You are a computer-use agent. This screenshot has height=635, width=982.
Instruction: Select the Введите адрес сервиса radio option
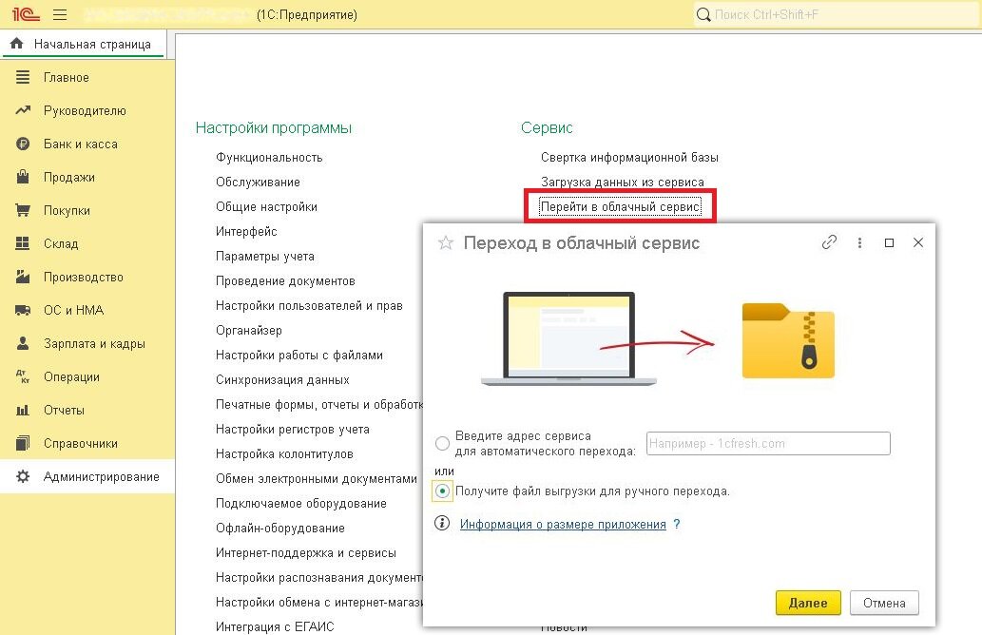[442, 443]
